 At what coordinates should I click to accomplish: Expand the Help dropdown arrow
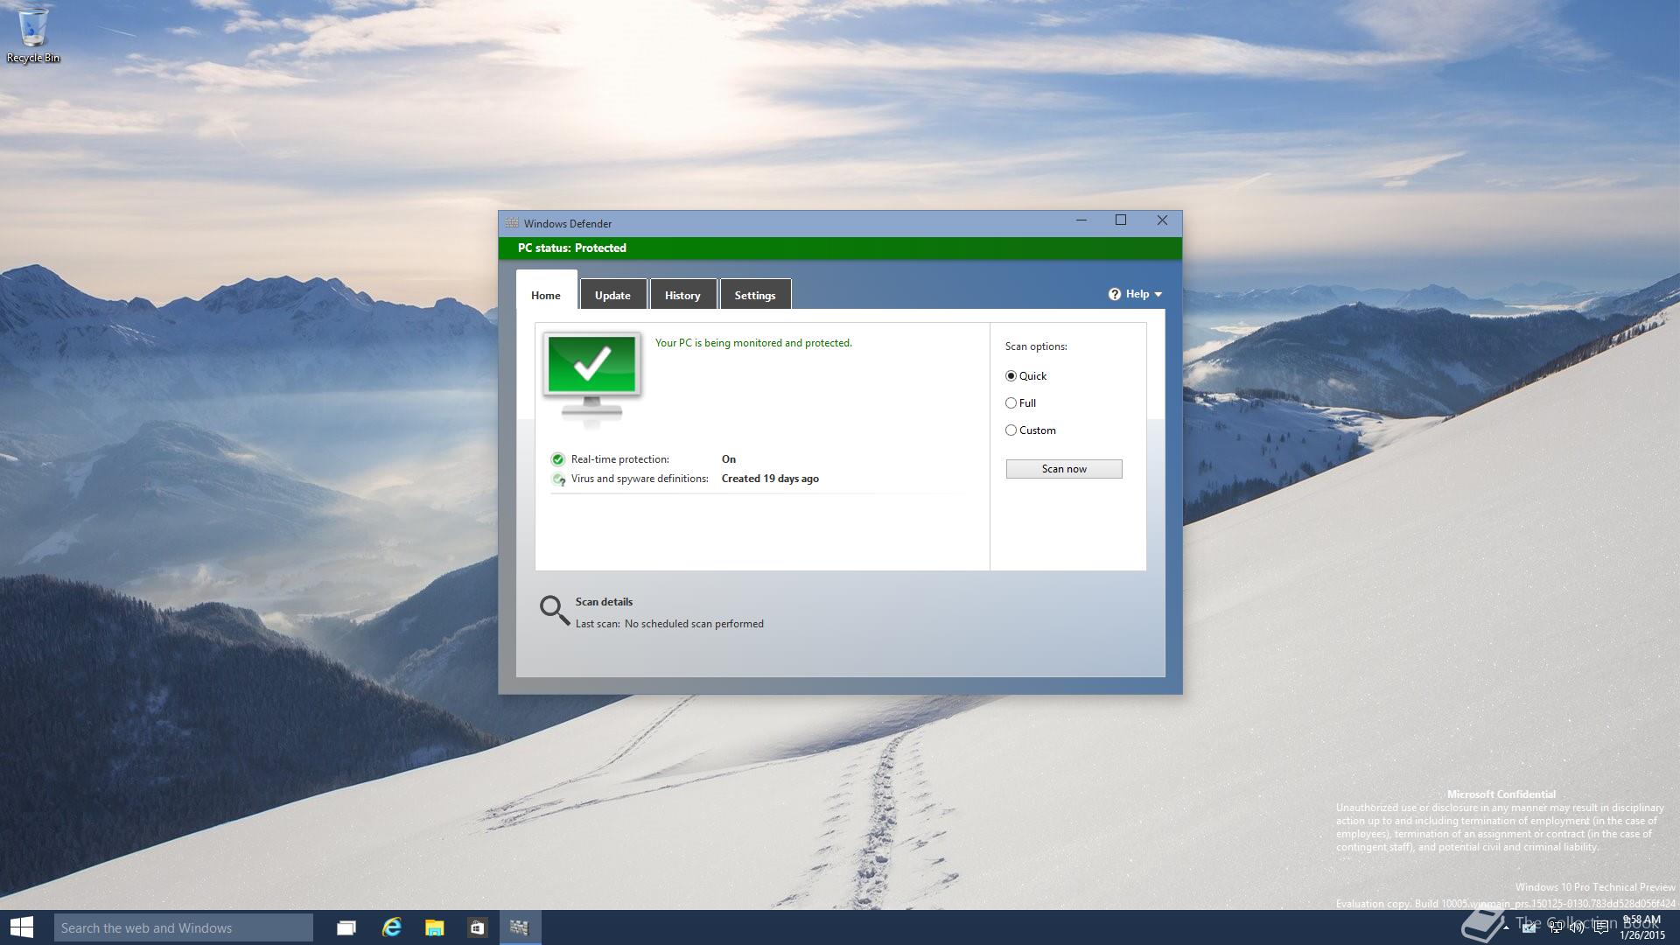pos(1158,295)
